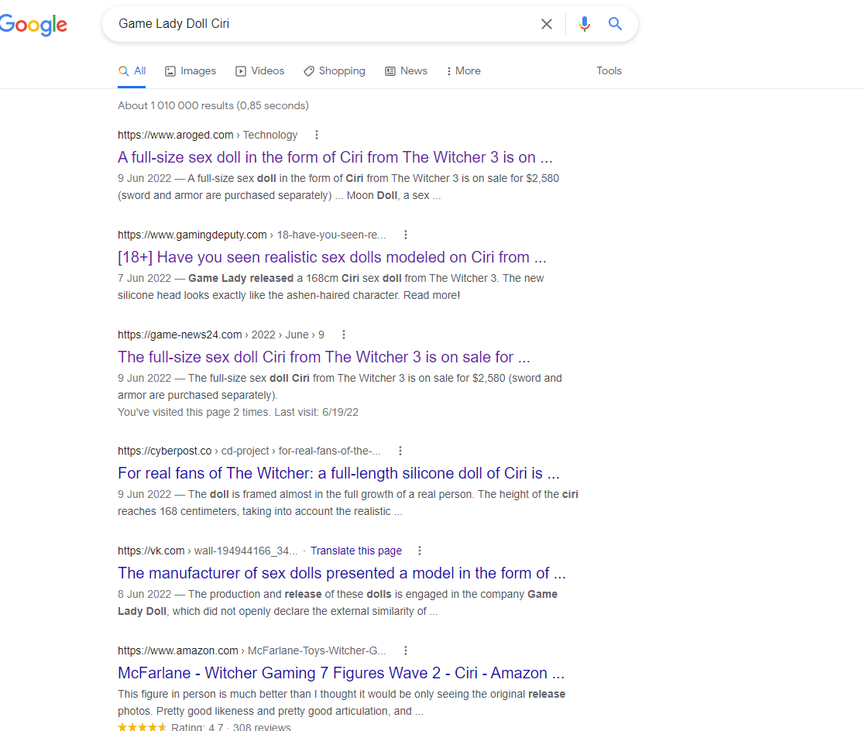Click the Google logo
The height and width of the screenshot is (731, 865).
point(33,24)
